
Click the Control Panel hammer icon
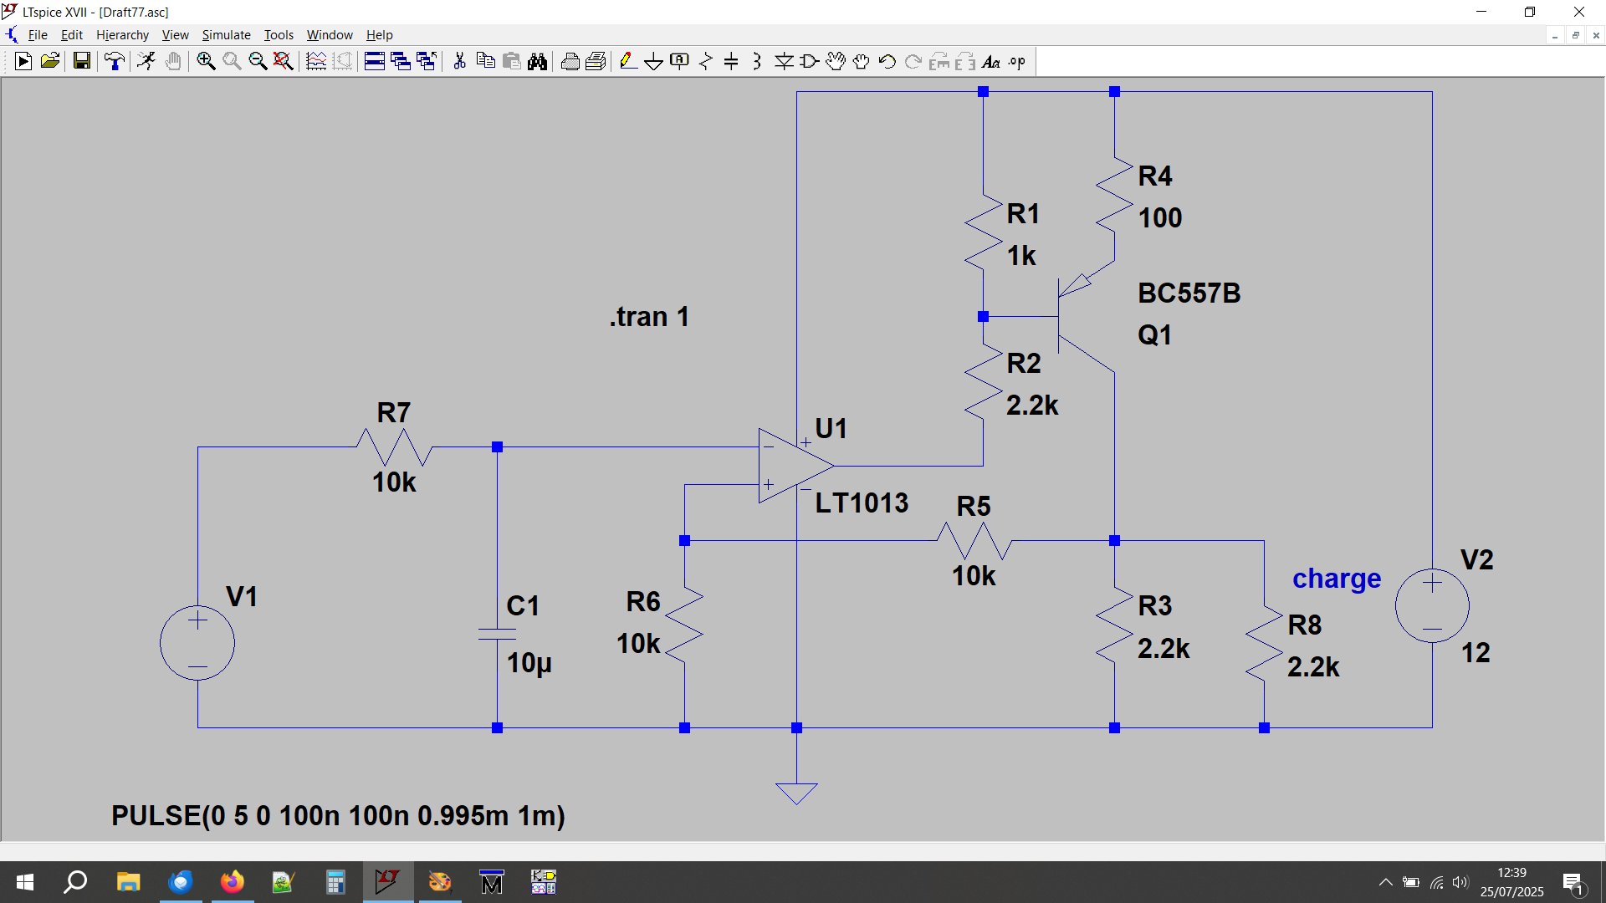[115, 61]
